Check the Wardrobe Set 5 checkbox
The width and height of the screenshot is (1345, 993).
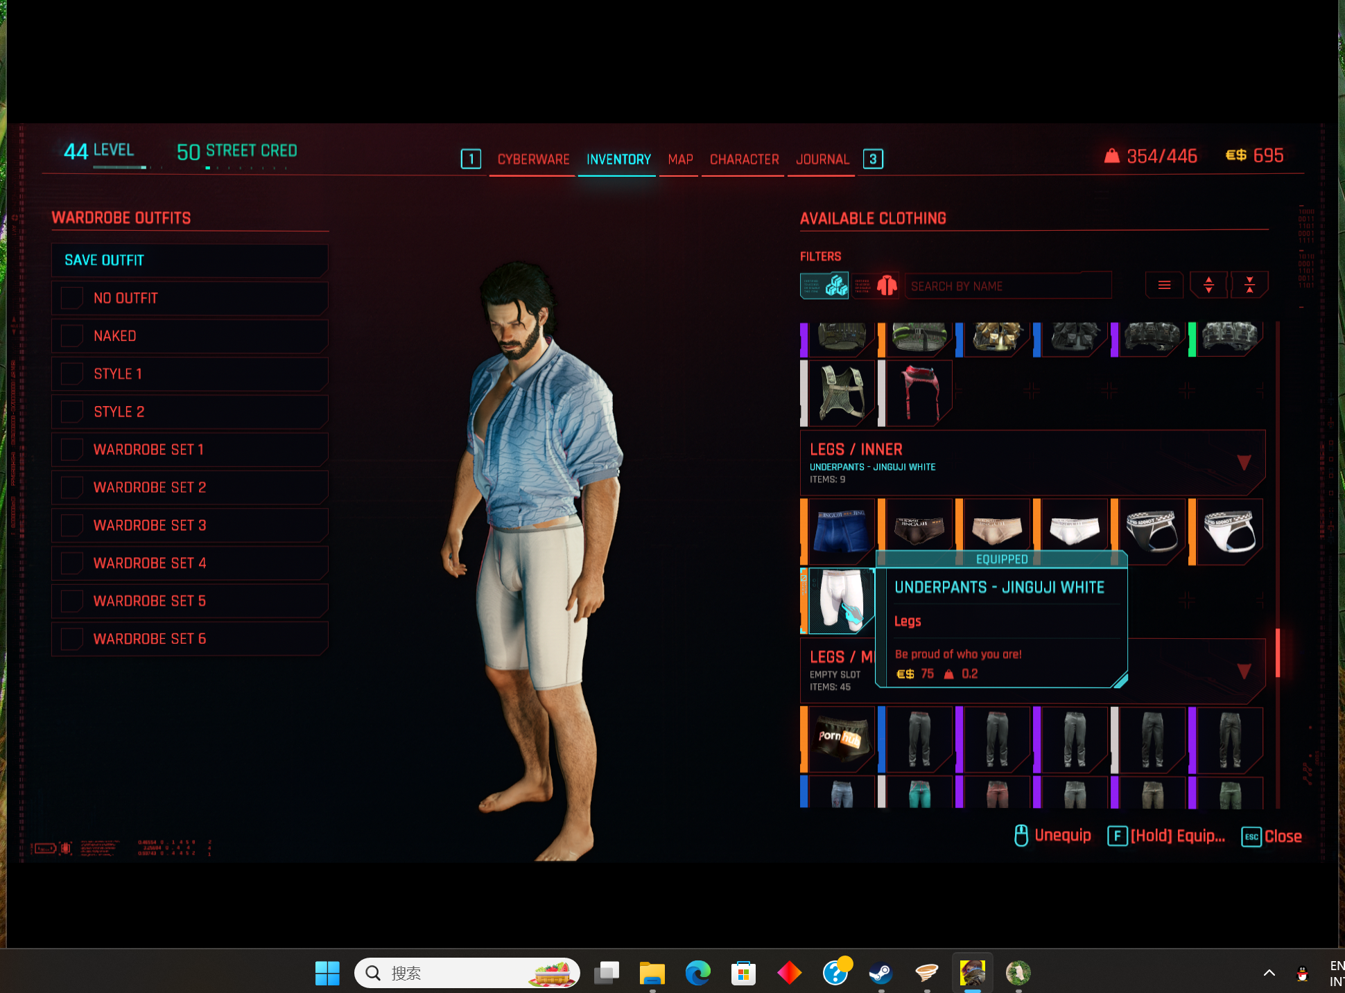coord(72,601)
